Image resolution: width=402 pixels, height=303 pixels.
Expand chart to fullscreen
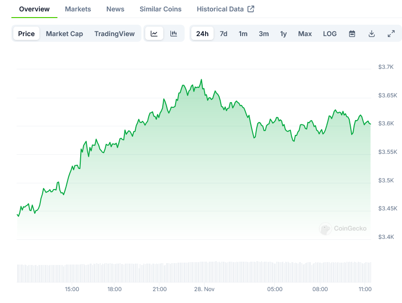pos(391,34)
